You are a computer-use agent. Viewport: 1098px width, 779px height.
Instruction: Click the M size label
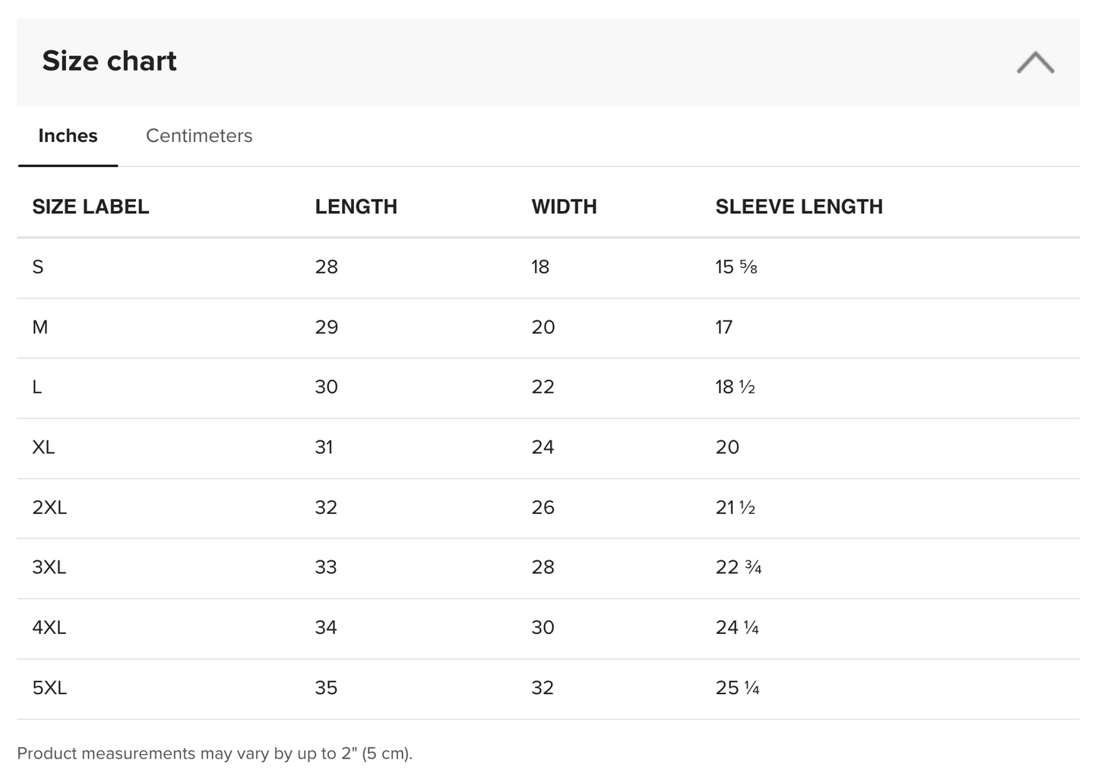[x=40, y=327]
